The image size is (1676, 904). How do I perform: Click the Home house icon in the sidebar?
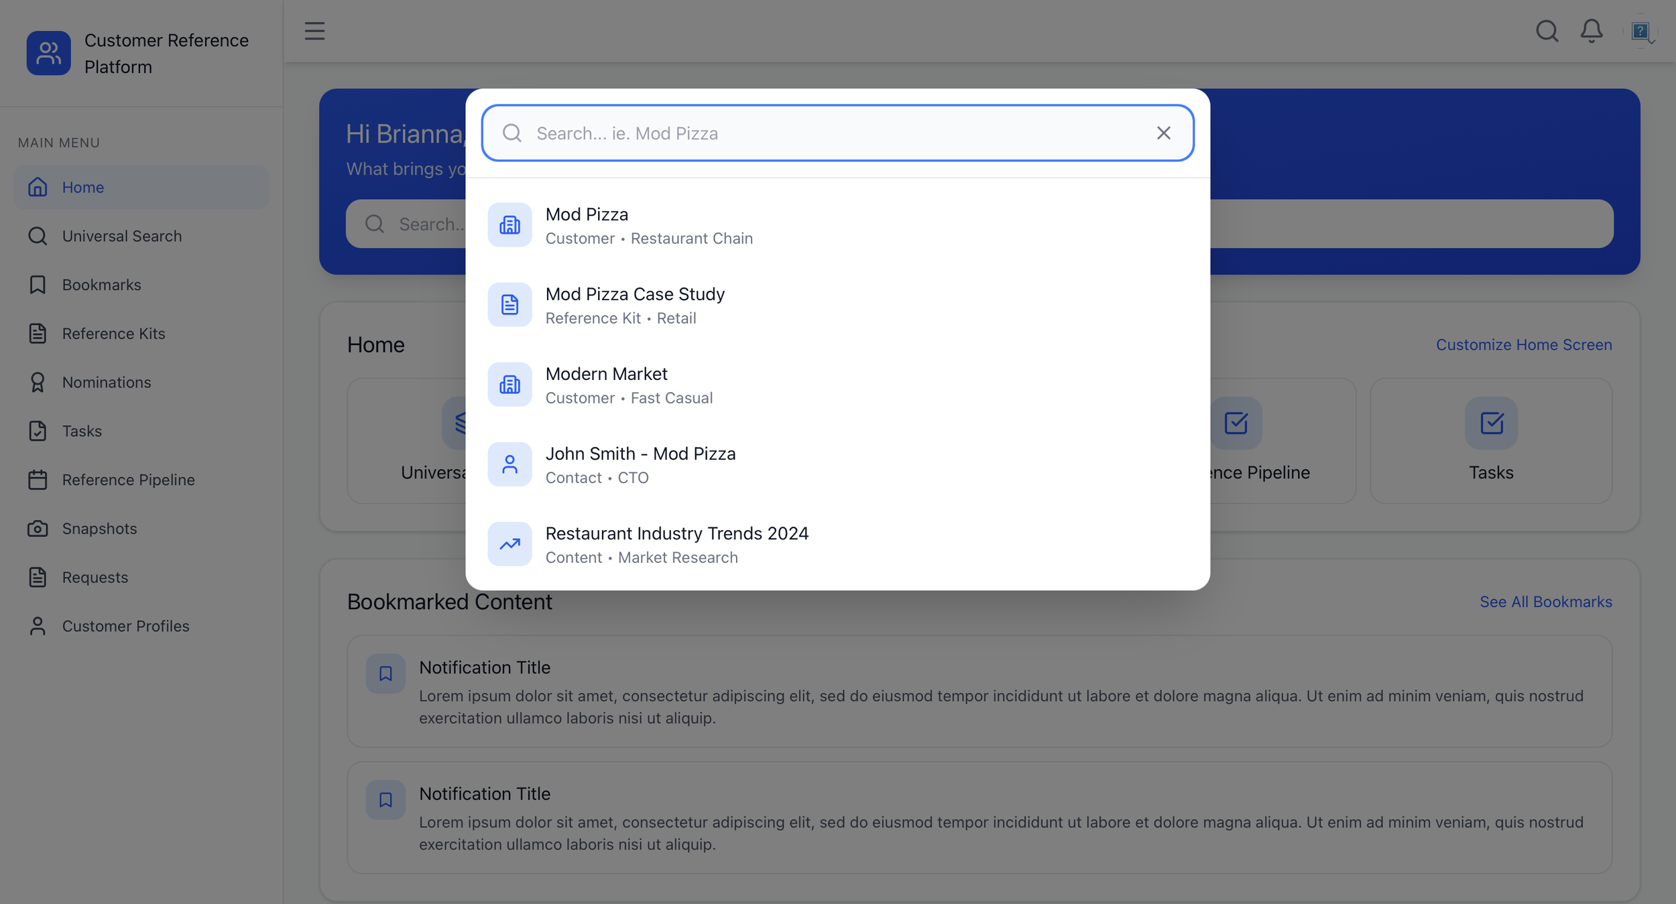(x=38, y=187)
